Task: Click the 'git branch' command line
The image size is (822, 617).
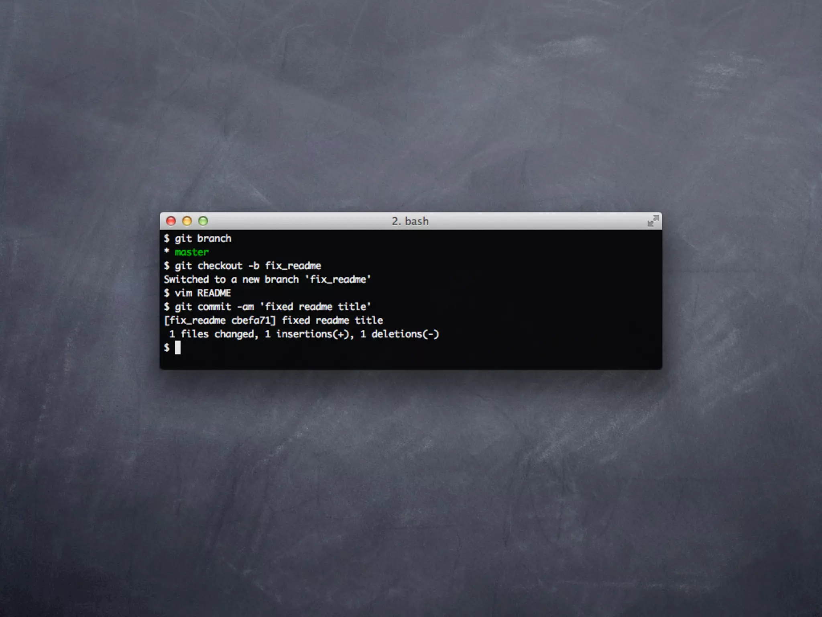Action: (203, 239)
